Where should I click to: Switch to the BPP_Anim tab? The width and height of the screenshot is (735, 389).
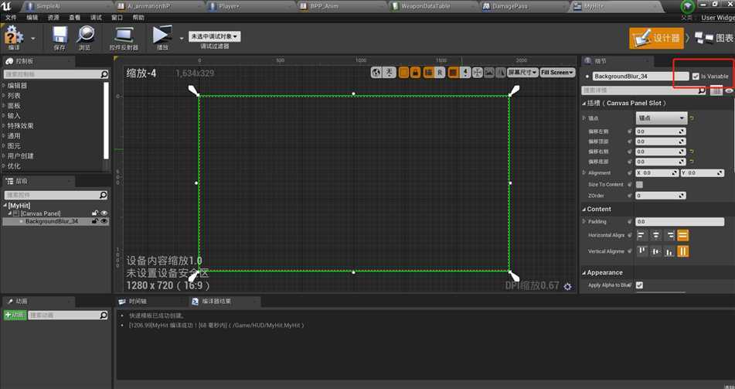(x=342, y=6)
